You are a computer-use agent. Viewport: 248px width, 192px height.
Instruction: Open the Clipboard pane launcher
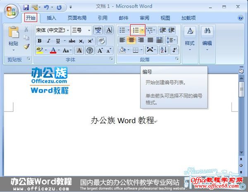29,59
